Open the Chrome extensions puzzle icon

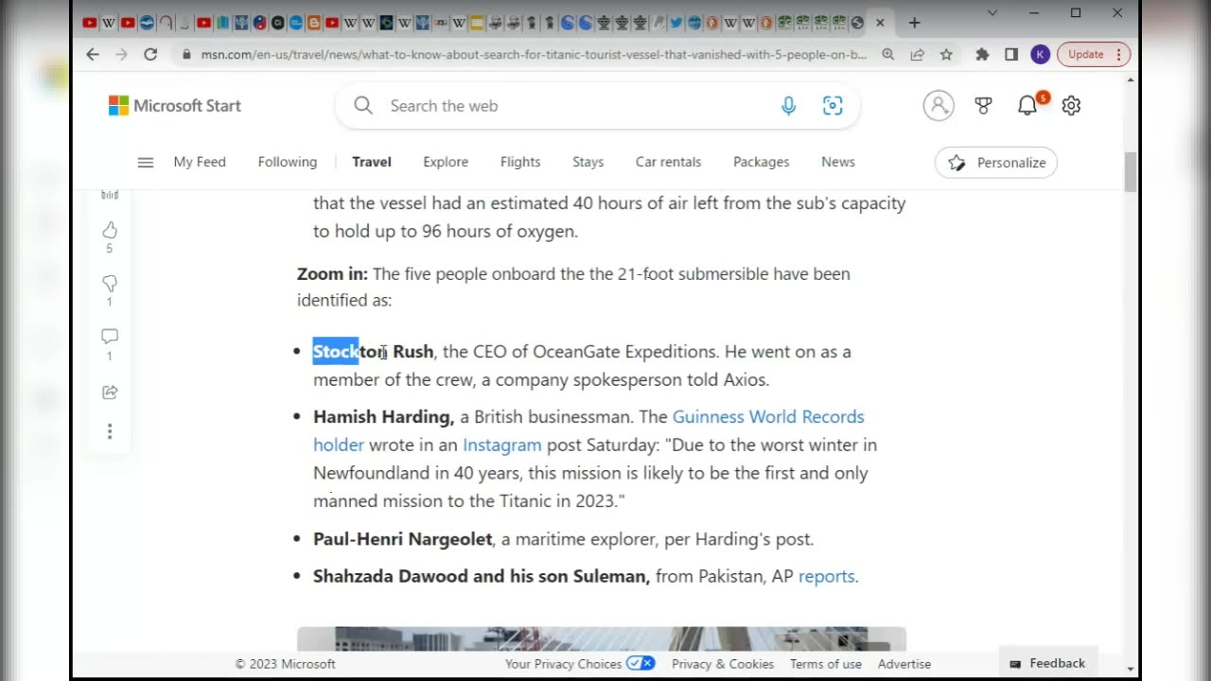(982, 55)
